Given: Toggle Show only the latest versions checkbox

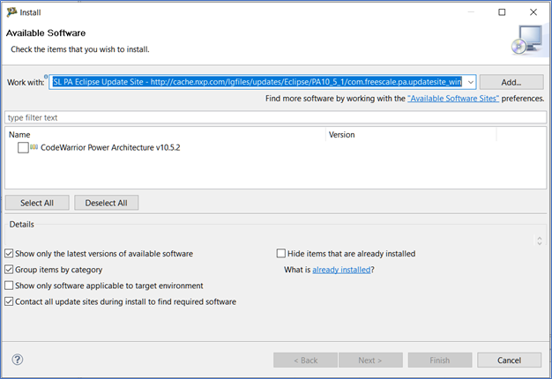Looking at the screenshot, I should pos(10,254).
